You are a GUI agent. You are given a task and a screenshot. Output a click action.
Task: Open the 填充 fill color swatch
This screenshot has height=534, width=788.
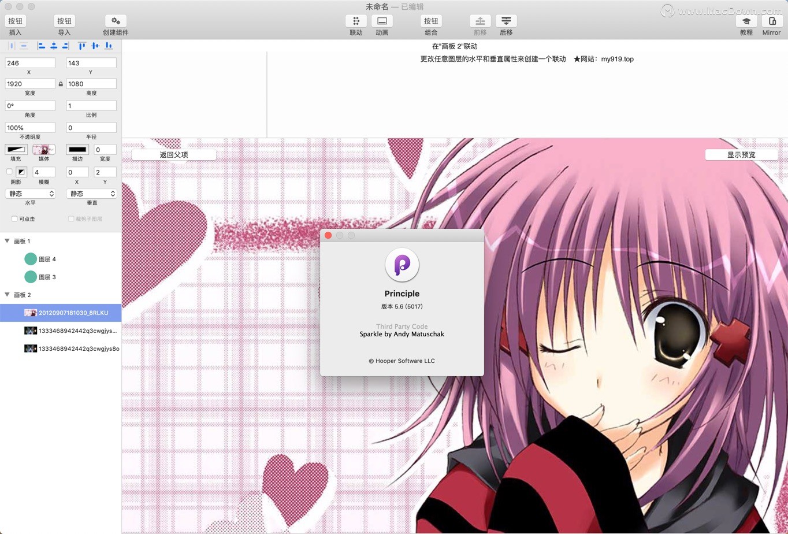(16, 150)
